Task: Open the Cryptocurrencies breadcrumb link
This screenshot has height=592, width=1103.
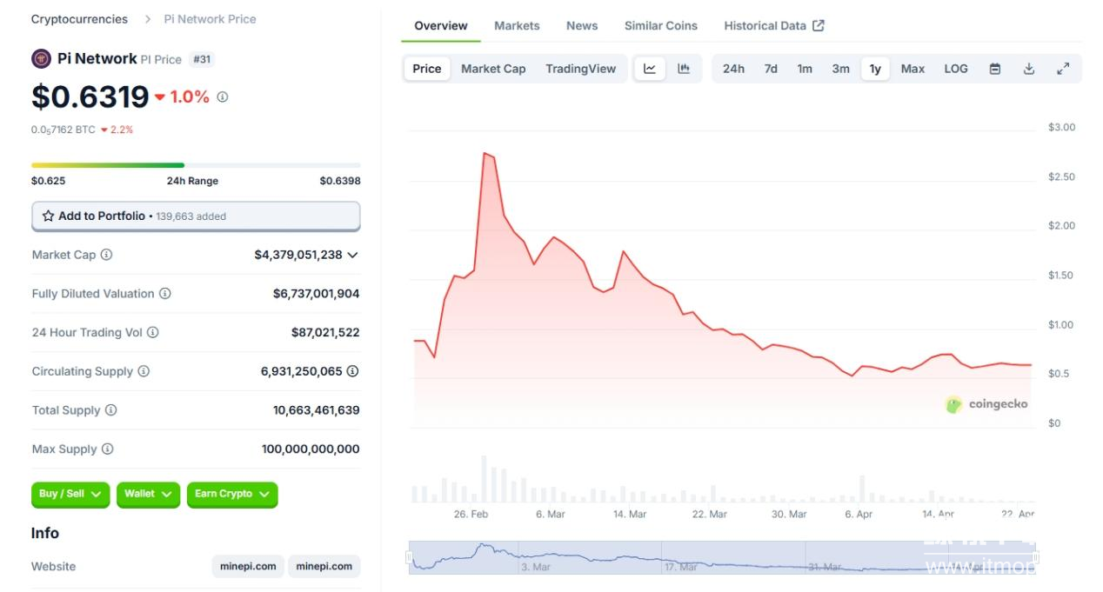Action: (x=79, y=19)
